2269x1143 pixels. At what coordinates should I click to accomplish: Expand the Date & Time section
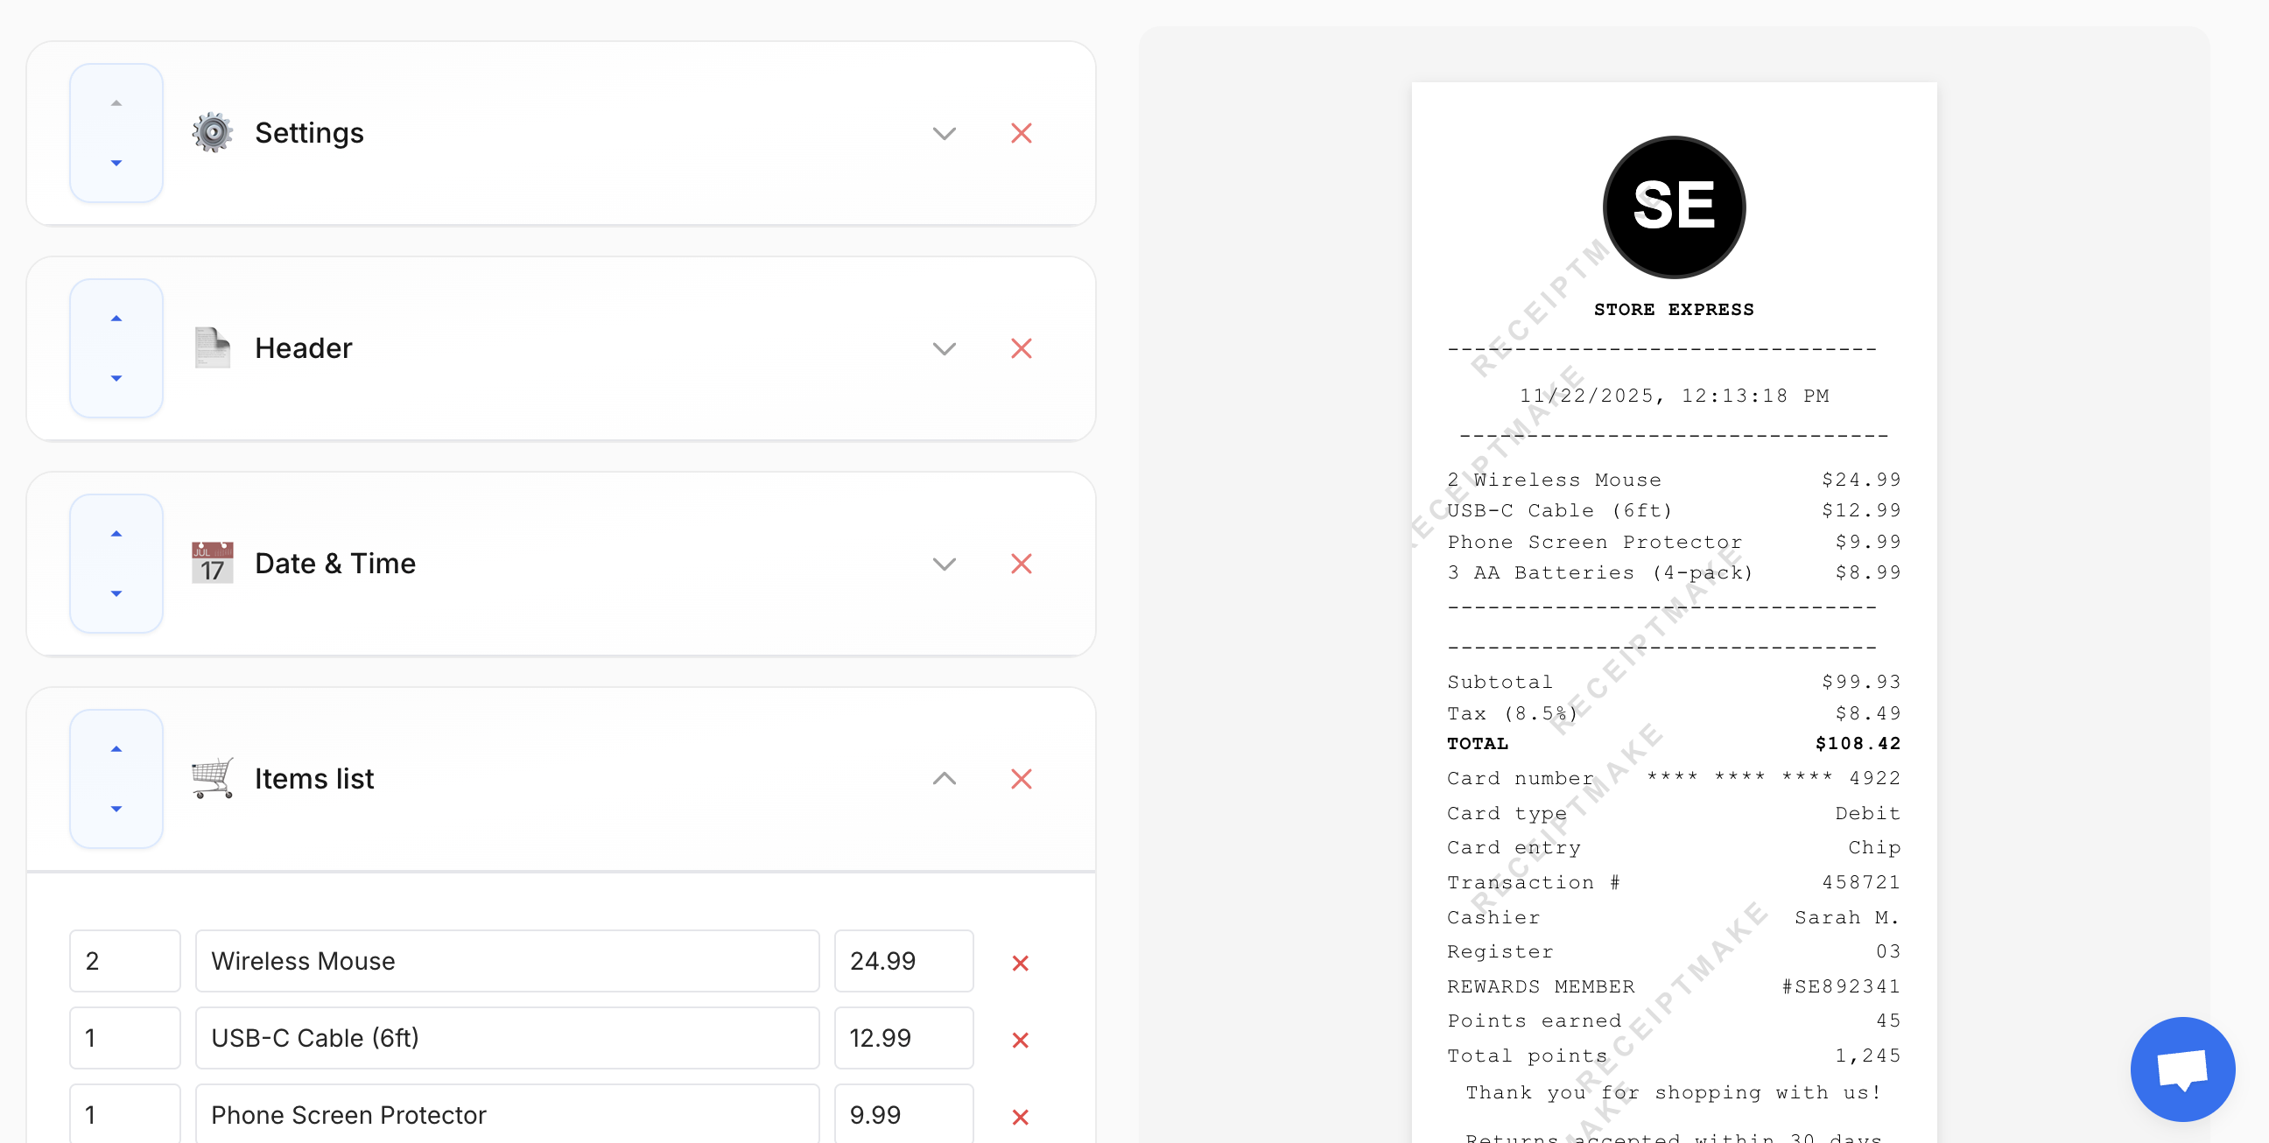pos(944,564)
